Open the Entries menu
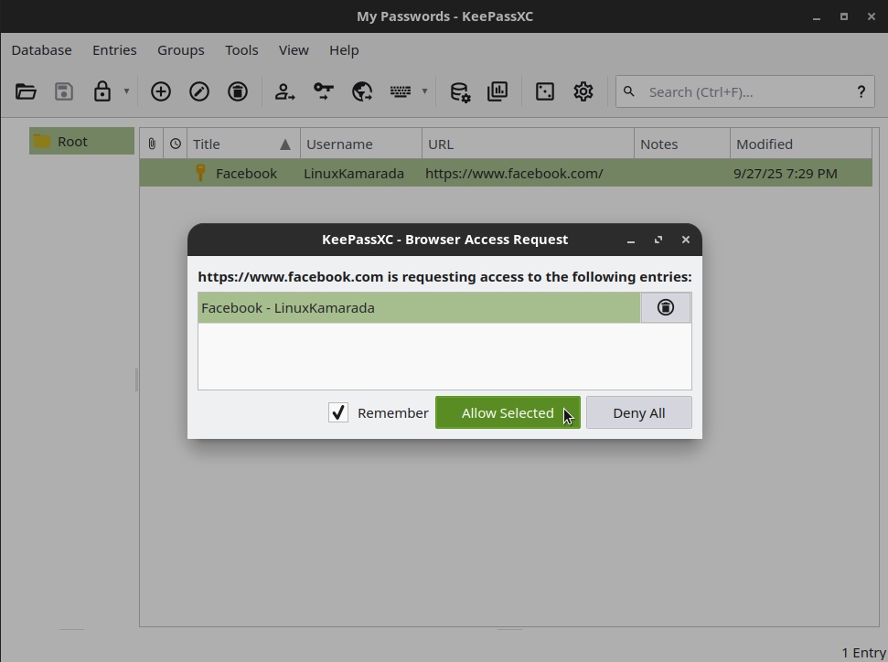 [x=114, y=50]
